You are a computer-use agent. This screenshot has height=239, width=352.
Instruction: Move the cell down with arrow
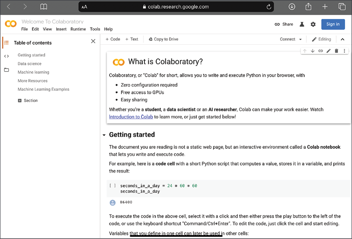312,51
